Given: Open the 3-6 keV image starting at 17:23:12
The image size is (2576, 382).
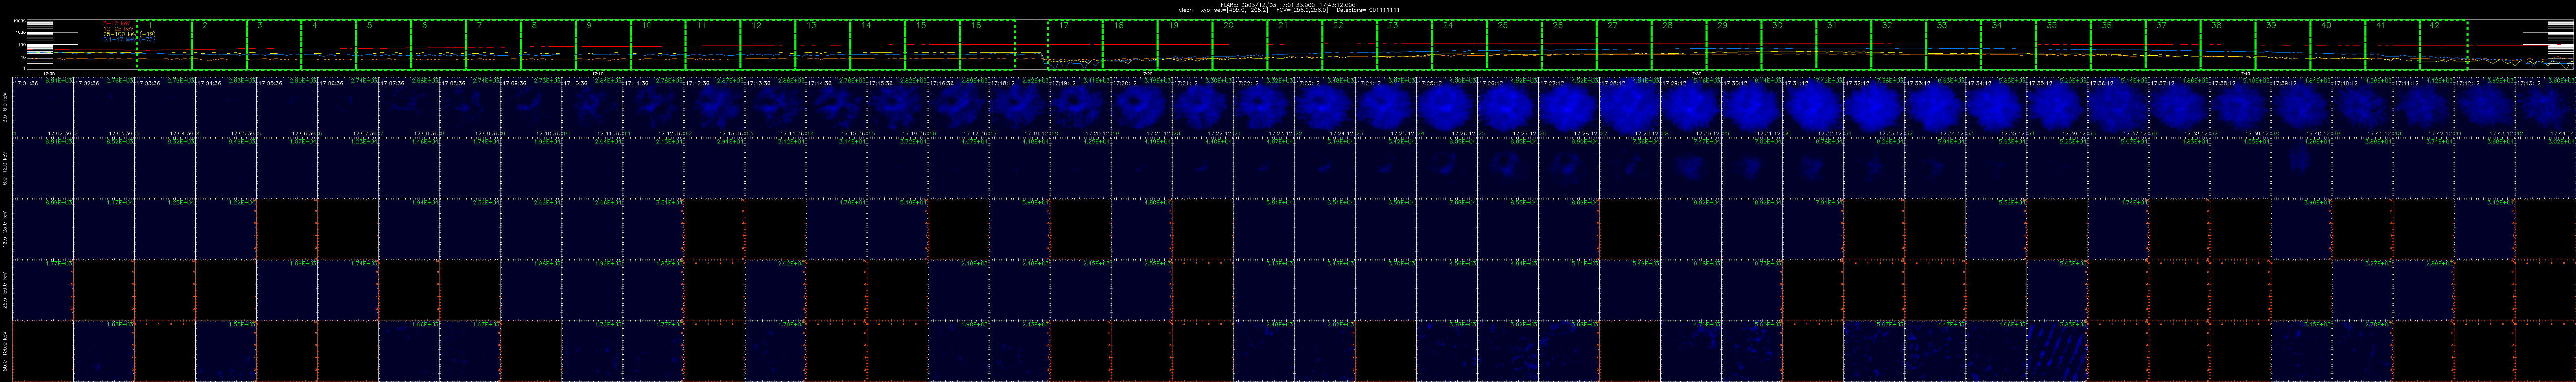Looking at the screenshot, I should click(1325, 107).
